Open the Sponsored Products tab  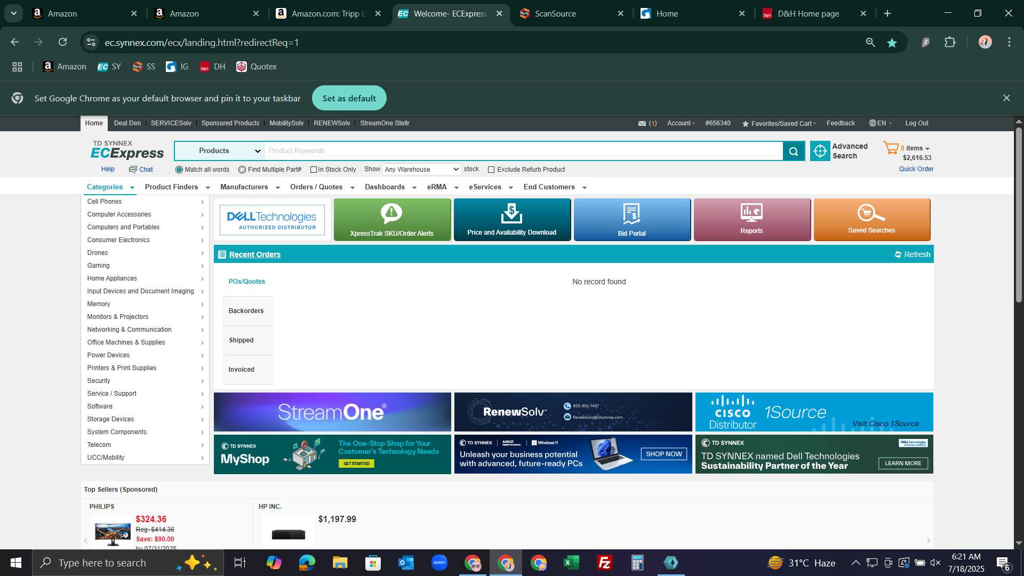pyautogui.click(x=230, y=123)
